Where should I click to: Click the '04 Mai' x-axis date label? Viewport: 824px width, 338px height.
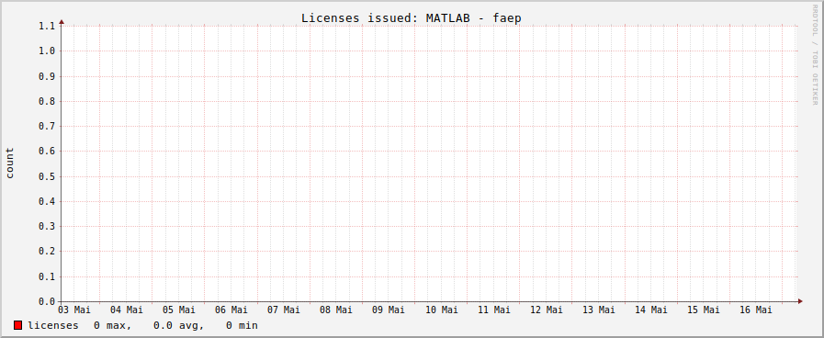click(127, 310)
